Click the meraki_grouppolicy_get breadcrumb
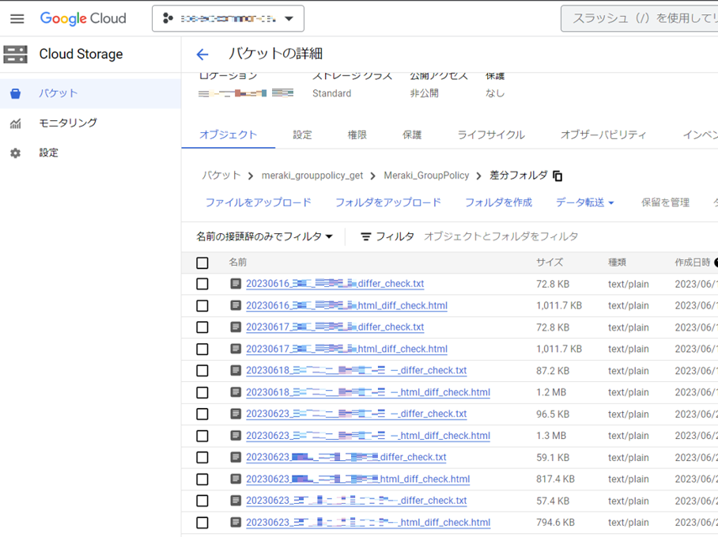 [312, 176]
